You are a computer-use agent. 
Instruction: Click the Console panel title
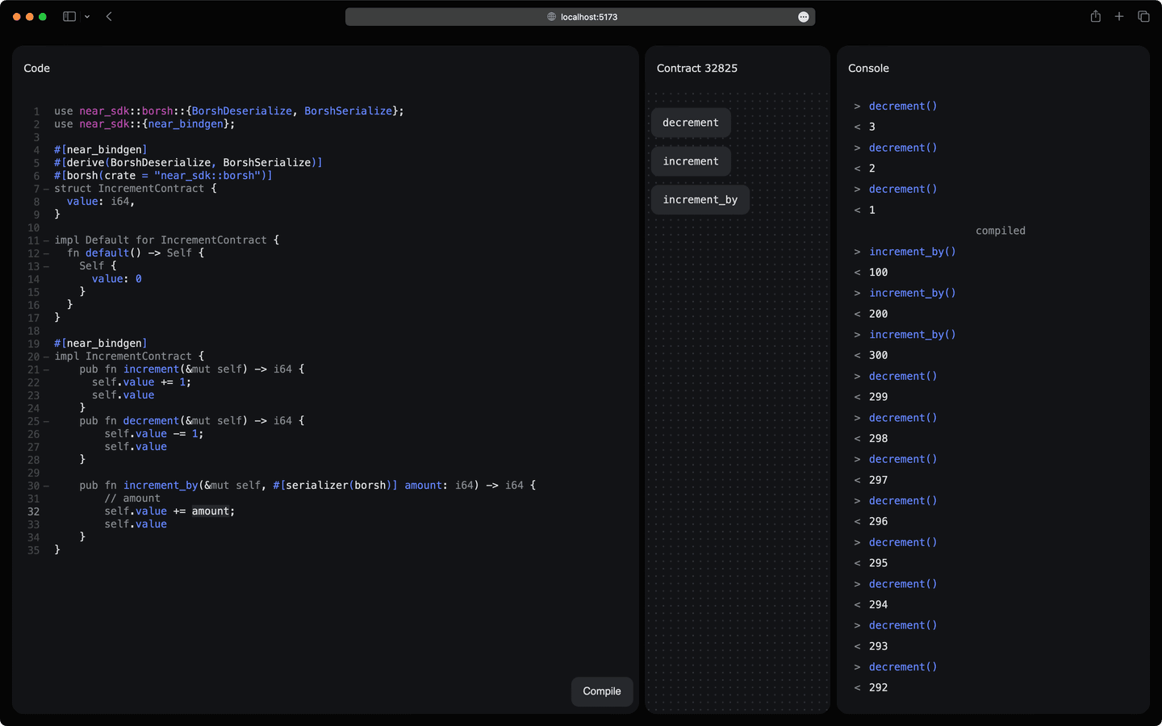click(x=868, y=69)
